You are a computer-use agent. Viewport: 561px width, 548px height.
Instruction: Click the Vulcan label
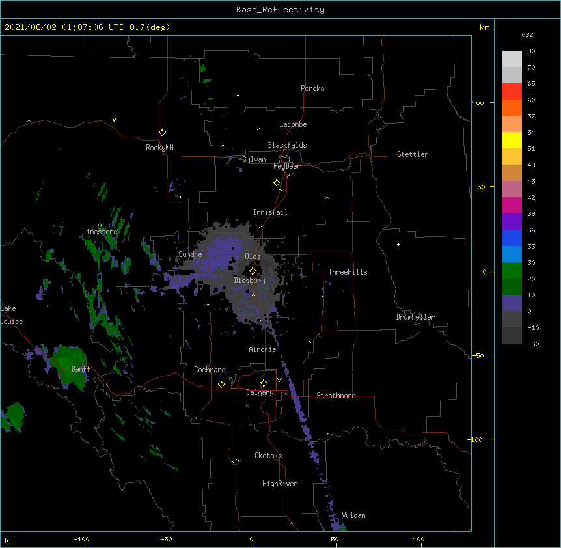click(353, 515)
